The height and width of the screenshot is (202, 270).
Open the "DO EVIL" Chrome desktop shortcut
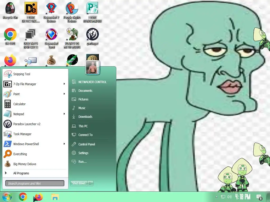[x=10, y=36]
